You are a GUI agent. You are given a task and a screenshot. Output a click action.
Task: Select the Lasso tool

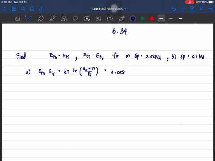pyautogui.click(x=75, y=19)
